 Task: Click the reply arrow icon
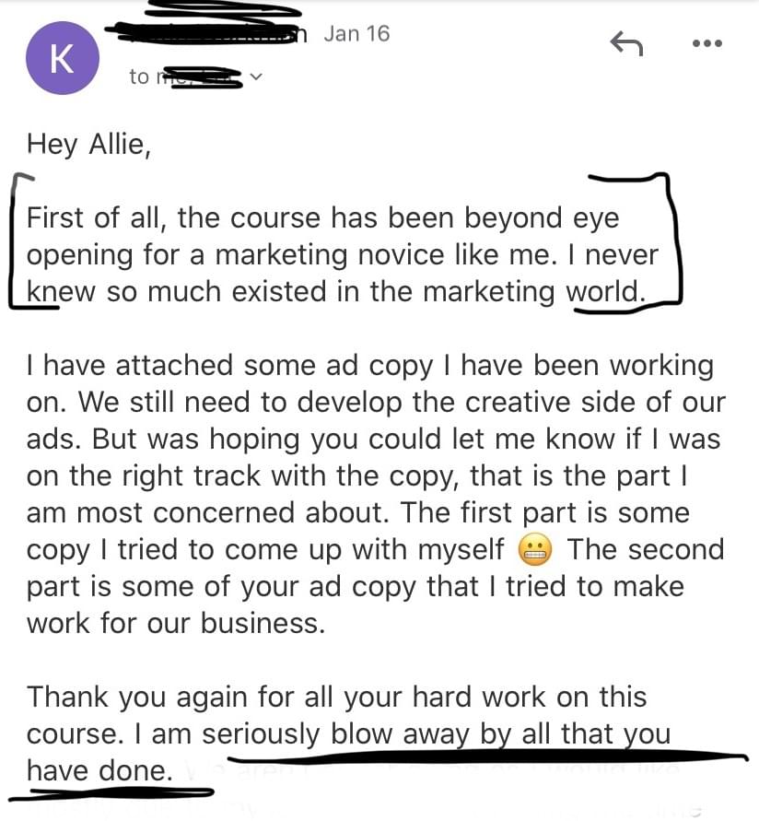(626, 43)
